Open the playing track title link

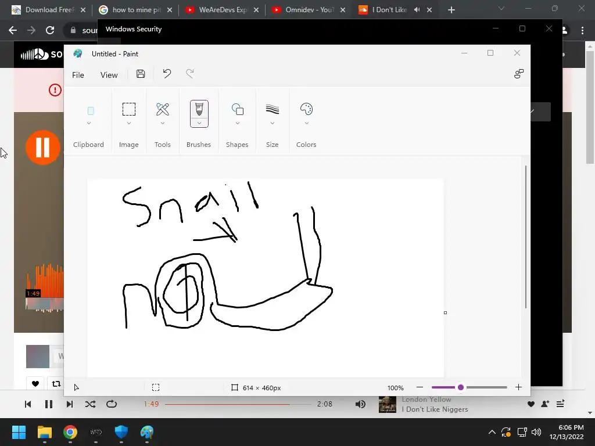(x=435, y=409)
